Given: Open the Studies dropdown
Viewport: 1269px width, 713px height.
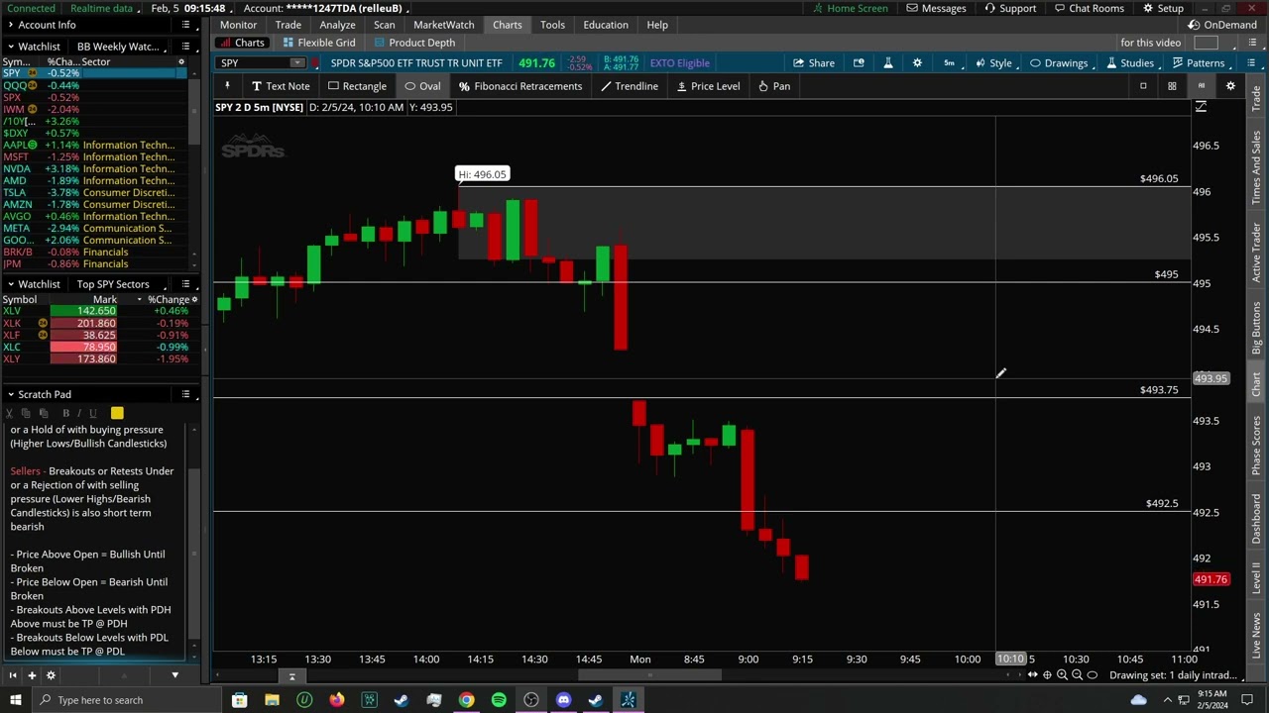Looking at the screenshot, I should 1130,63.
